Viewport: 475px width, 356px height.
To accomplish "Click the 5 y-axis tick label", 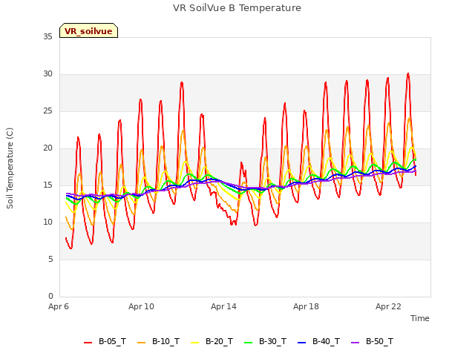I will [50, 260].
